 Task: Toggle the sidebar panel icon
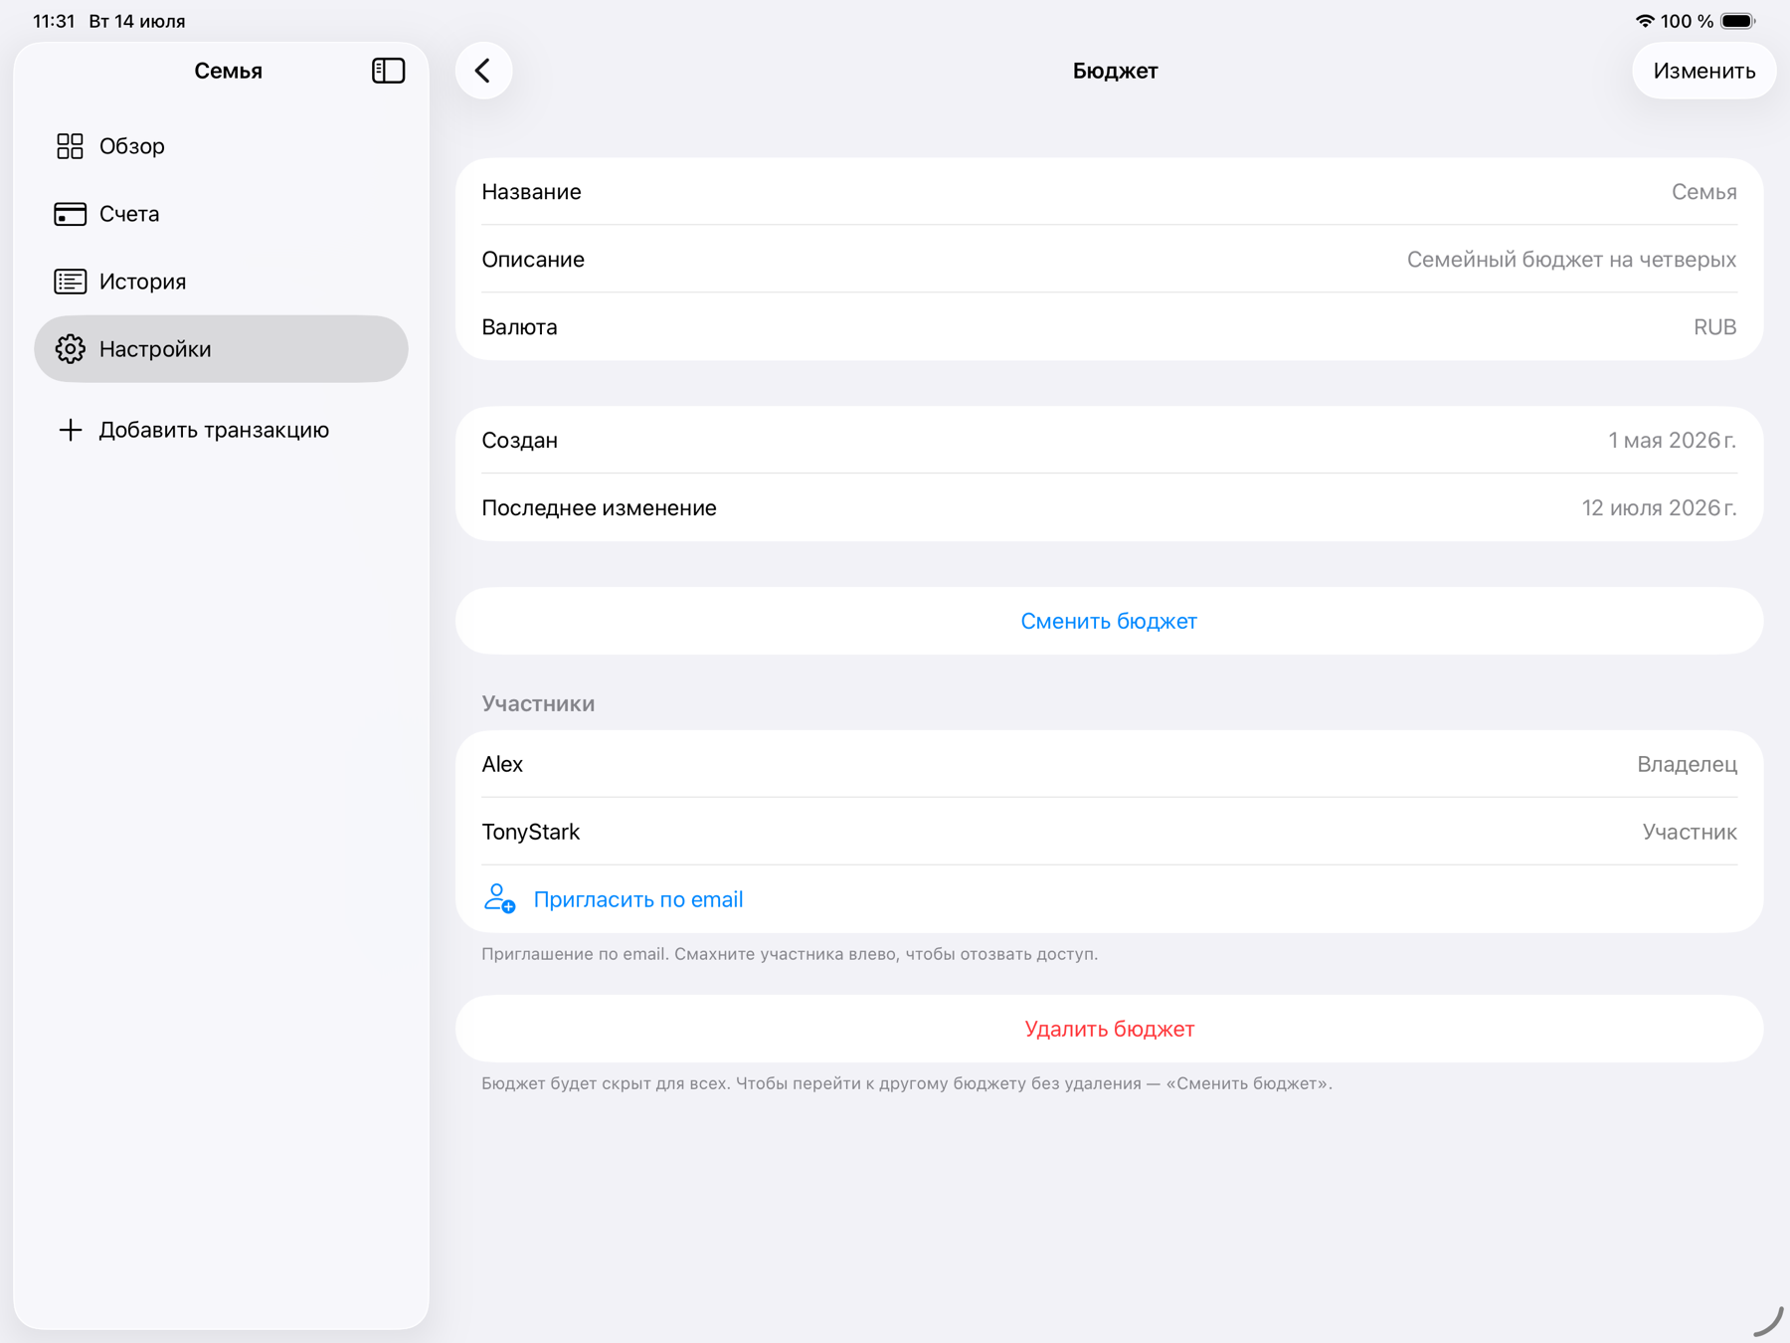388,71
